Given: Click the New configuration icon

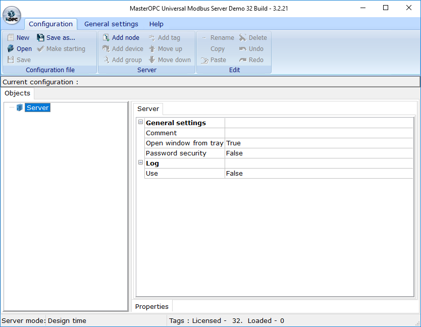Looking at the screenshot, I should click(11, 37).
